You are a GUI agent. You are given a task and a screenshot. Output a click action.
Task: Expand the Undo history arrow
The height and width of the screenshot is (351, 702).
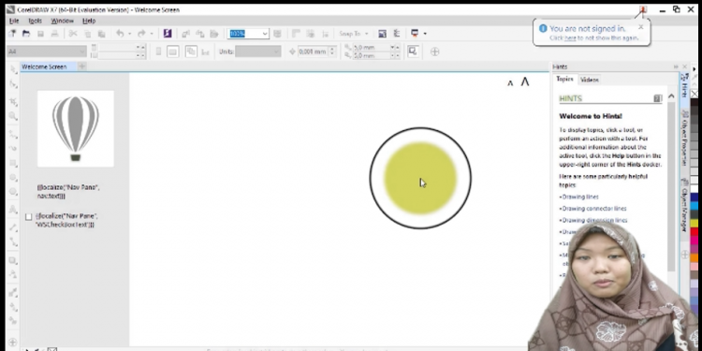pos(130,34)
